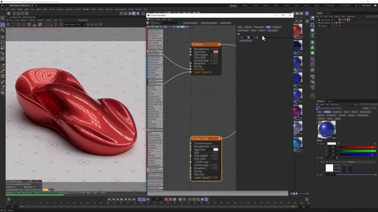Select the search tool in left toolbar
Image resolution: width=378 pixels, height=212 pixels.
pyautogui.click(x=2, y=18)
